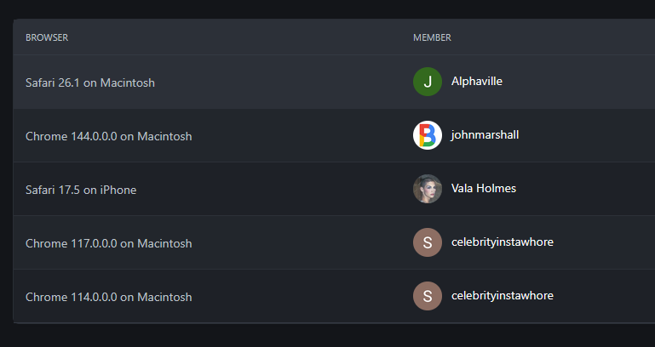This screenshot has height=347, width=655.
Task: Click the S avatar in the Chrome 117 row
Action: click(427, 242)
